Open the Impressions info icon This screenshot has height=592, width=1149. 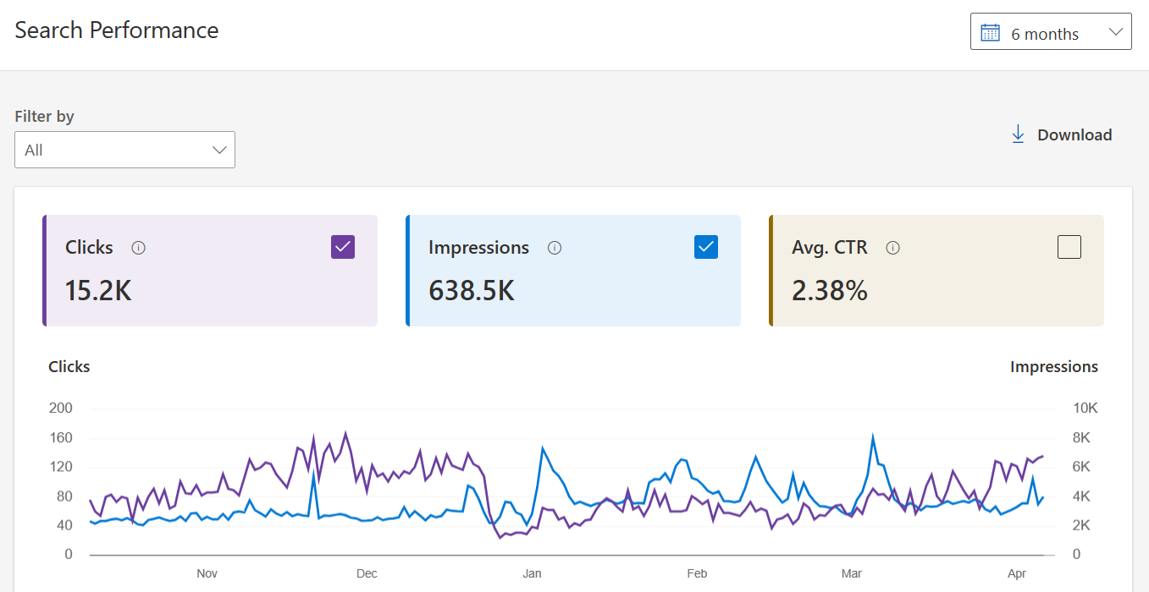click(x=555, y=248)
